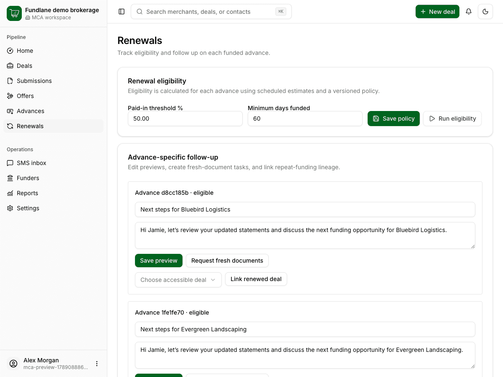Click the MCA workspace building icon

coord(28,18)
